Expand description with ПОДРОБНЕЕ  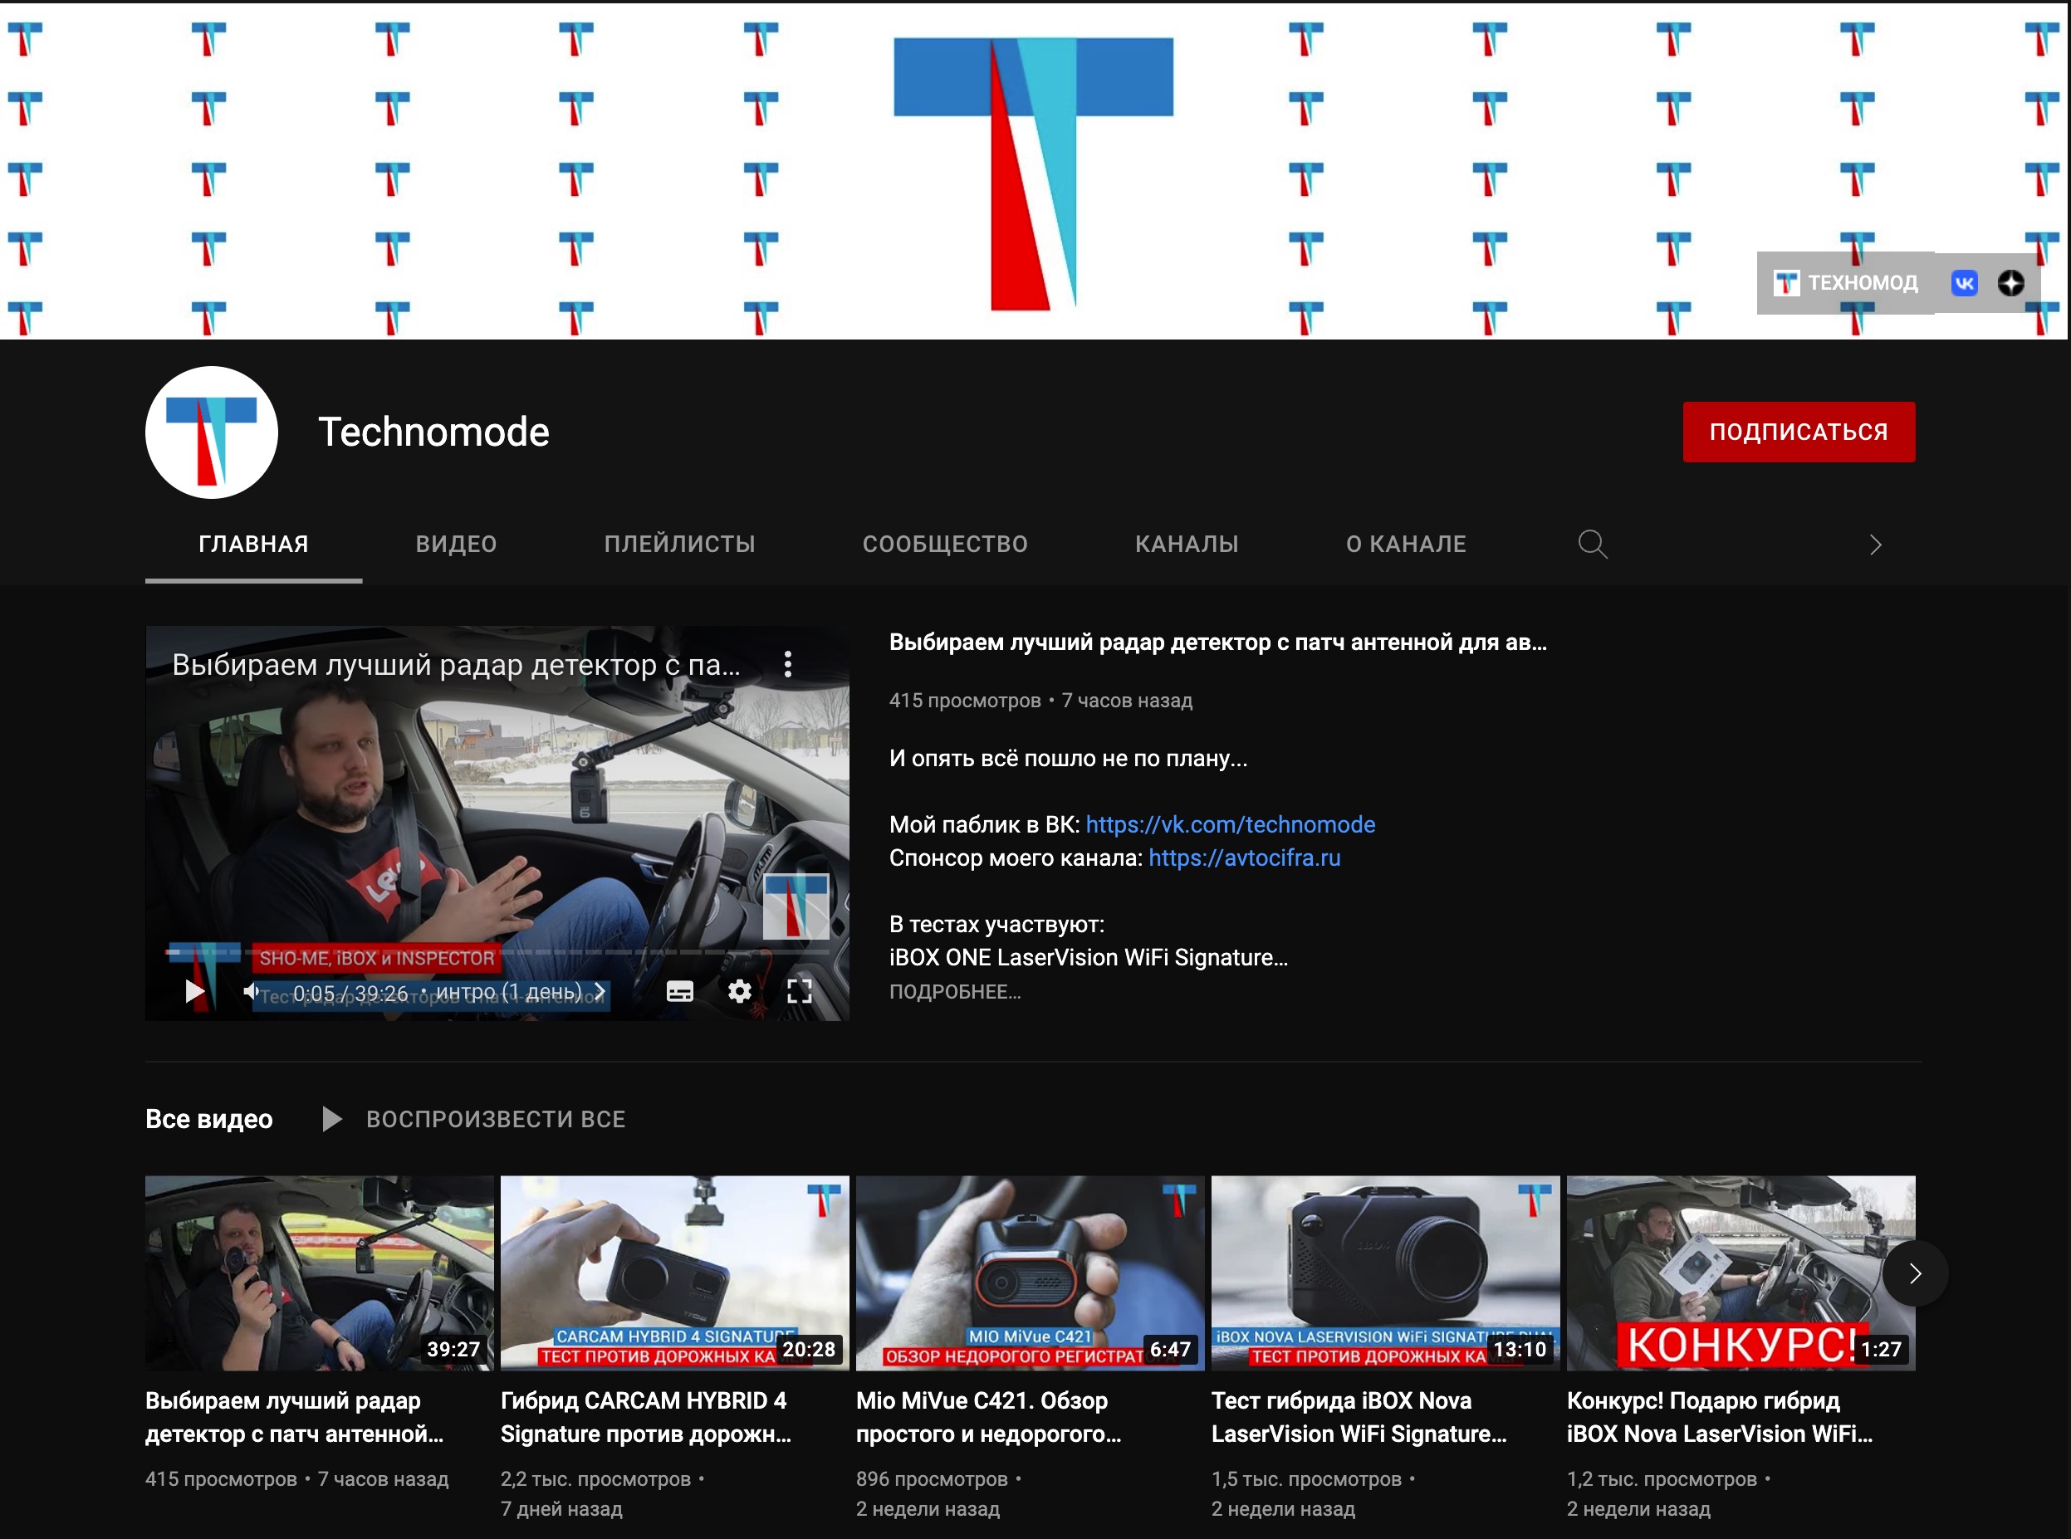coord(954,991)
